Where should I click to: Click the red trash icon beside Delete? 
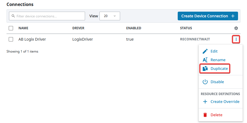[x=205, y=115]
